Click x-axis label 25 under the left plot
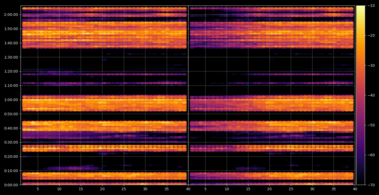 coord(124,189)
